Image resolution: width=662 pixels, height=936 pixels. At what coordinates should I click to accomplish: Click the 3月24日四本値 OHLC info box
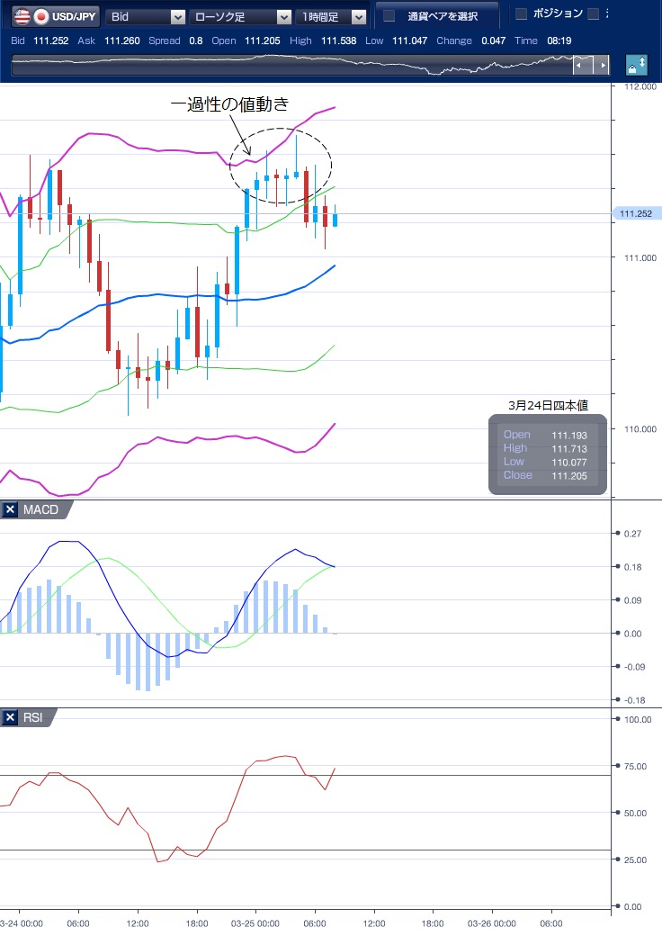tap(547, 454)
